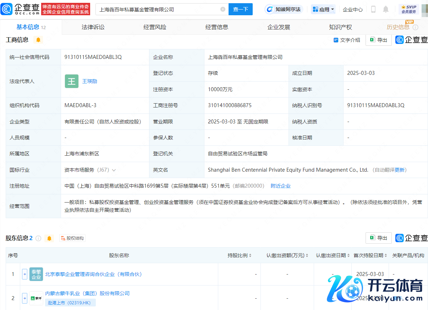Clear the search box text
428x310 pixels.
click(223, 10)
